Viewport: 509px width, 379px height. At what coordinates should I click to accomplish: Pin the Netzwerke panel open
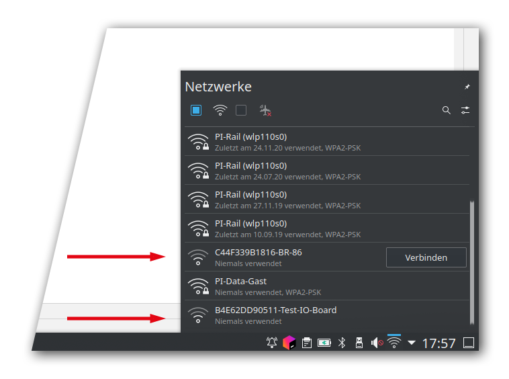pyautogui.click(x=467, y=87)
